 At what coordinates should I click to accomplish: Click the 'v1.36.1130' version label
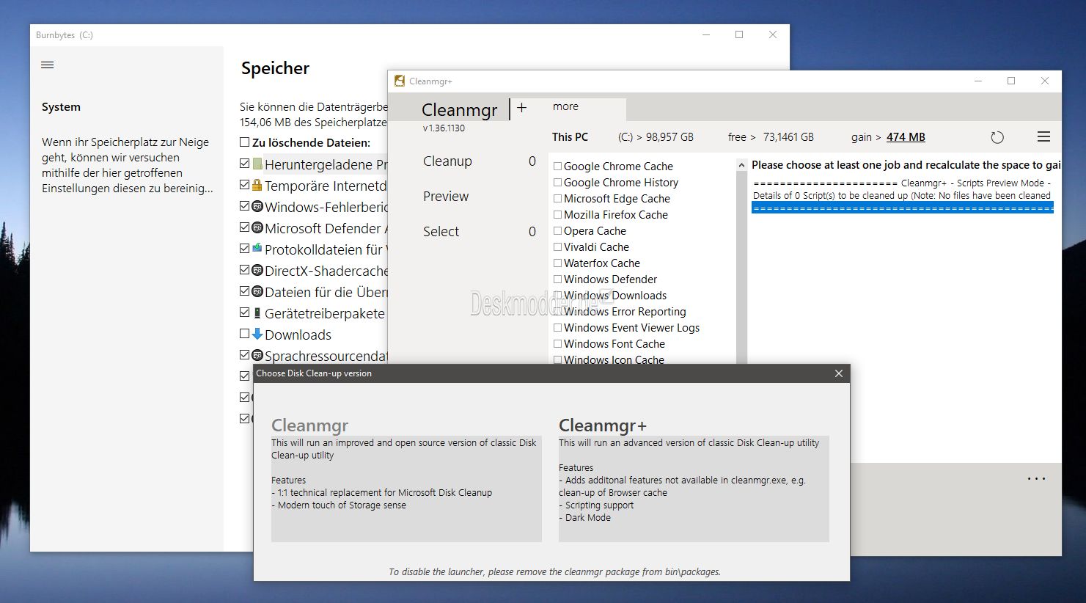point(444,128)
